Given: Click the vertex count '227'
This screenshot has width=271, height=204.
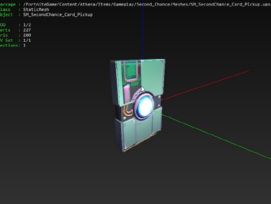Looking at the screenshot, I should (27, 30).
